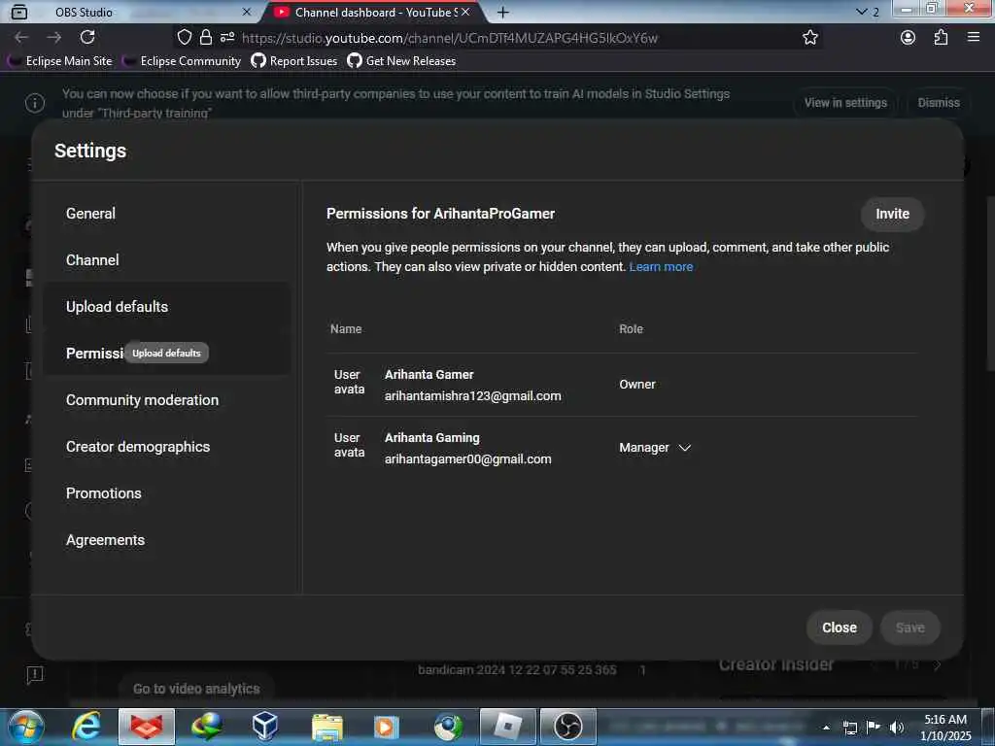The width and height of the screenshot is (995, 746).
Task: Close the Settings dialog
Action: 839,628
